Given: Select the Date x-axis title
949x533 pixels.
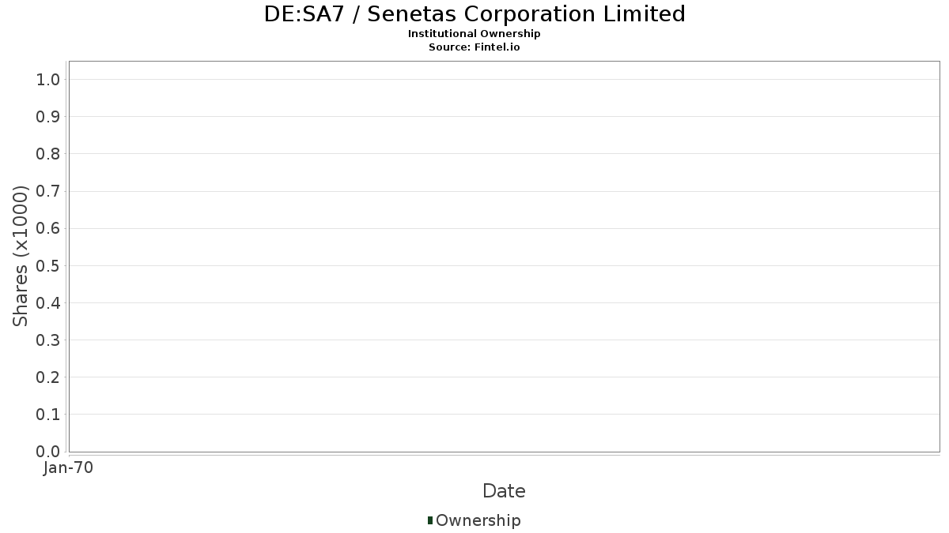Looking at the screenshot, I should (x=504, y=491).
